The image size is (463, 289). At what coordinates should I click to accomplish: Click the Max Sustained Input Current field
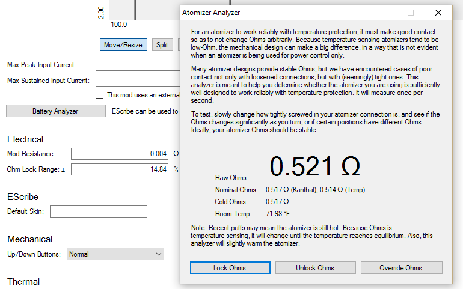(138, 81)
